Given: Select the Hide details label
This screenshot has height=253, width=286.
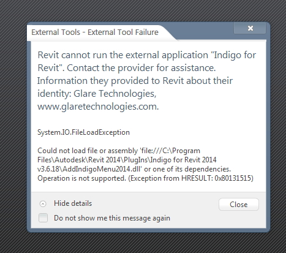Looking at the screenshot, I should tap(73, 203).
